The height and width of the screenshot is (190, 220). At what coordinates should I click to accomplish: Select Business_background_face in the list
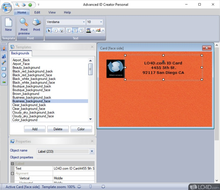click(50, 101)
